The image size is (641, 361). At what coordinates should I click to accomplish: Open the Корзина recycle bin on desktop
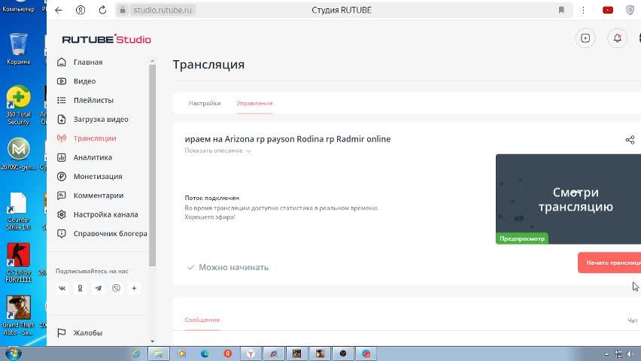[18, 49]
